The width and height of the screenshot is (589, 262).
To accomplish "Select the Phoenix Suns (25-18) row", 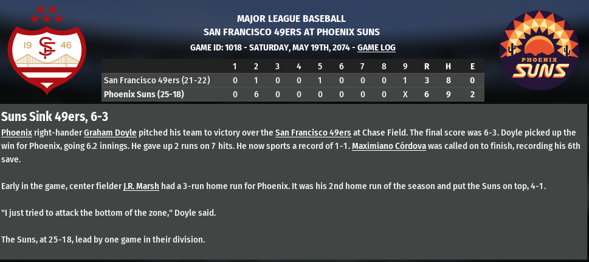I will [143, 94].
